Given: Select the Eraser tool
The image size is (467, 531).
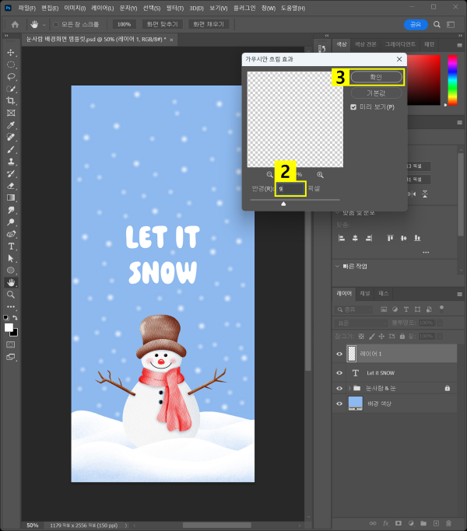Looking at the screenshot, I should point(11,186).
